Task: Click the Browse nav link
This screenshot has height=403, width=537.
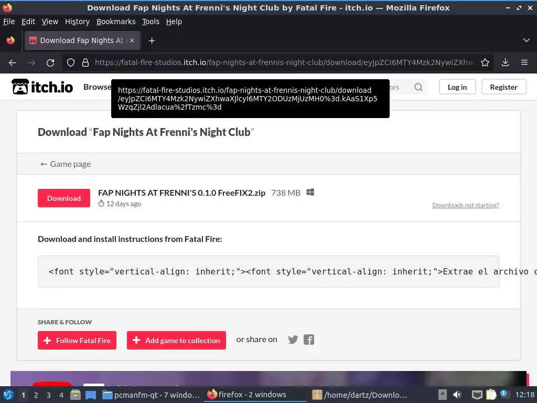Action: coord(97,87)
